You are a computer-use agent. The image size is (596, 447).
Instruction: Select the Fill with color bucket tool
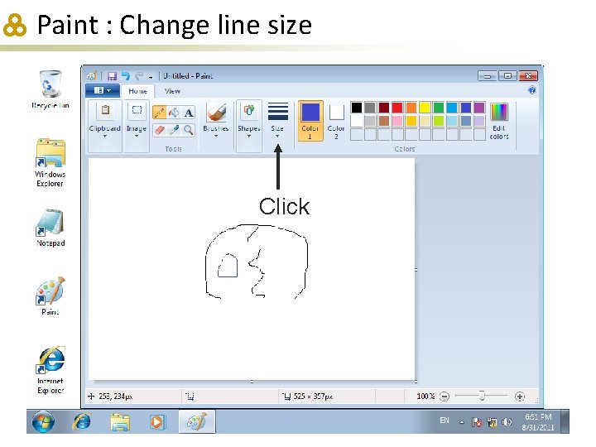[174, 113]
